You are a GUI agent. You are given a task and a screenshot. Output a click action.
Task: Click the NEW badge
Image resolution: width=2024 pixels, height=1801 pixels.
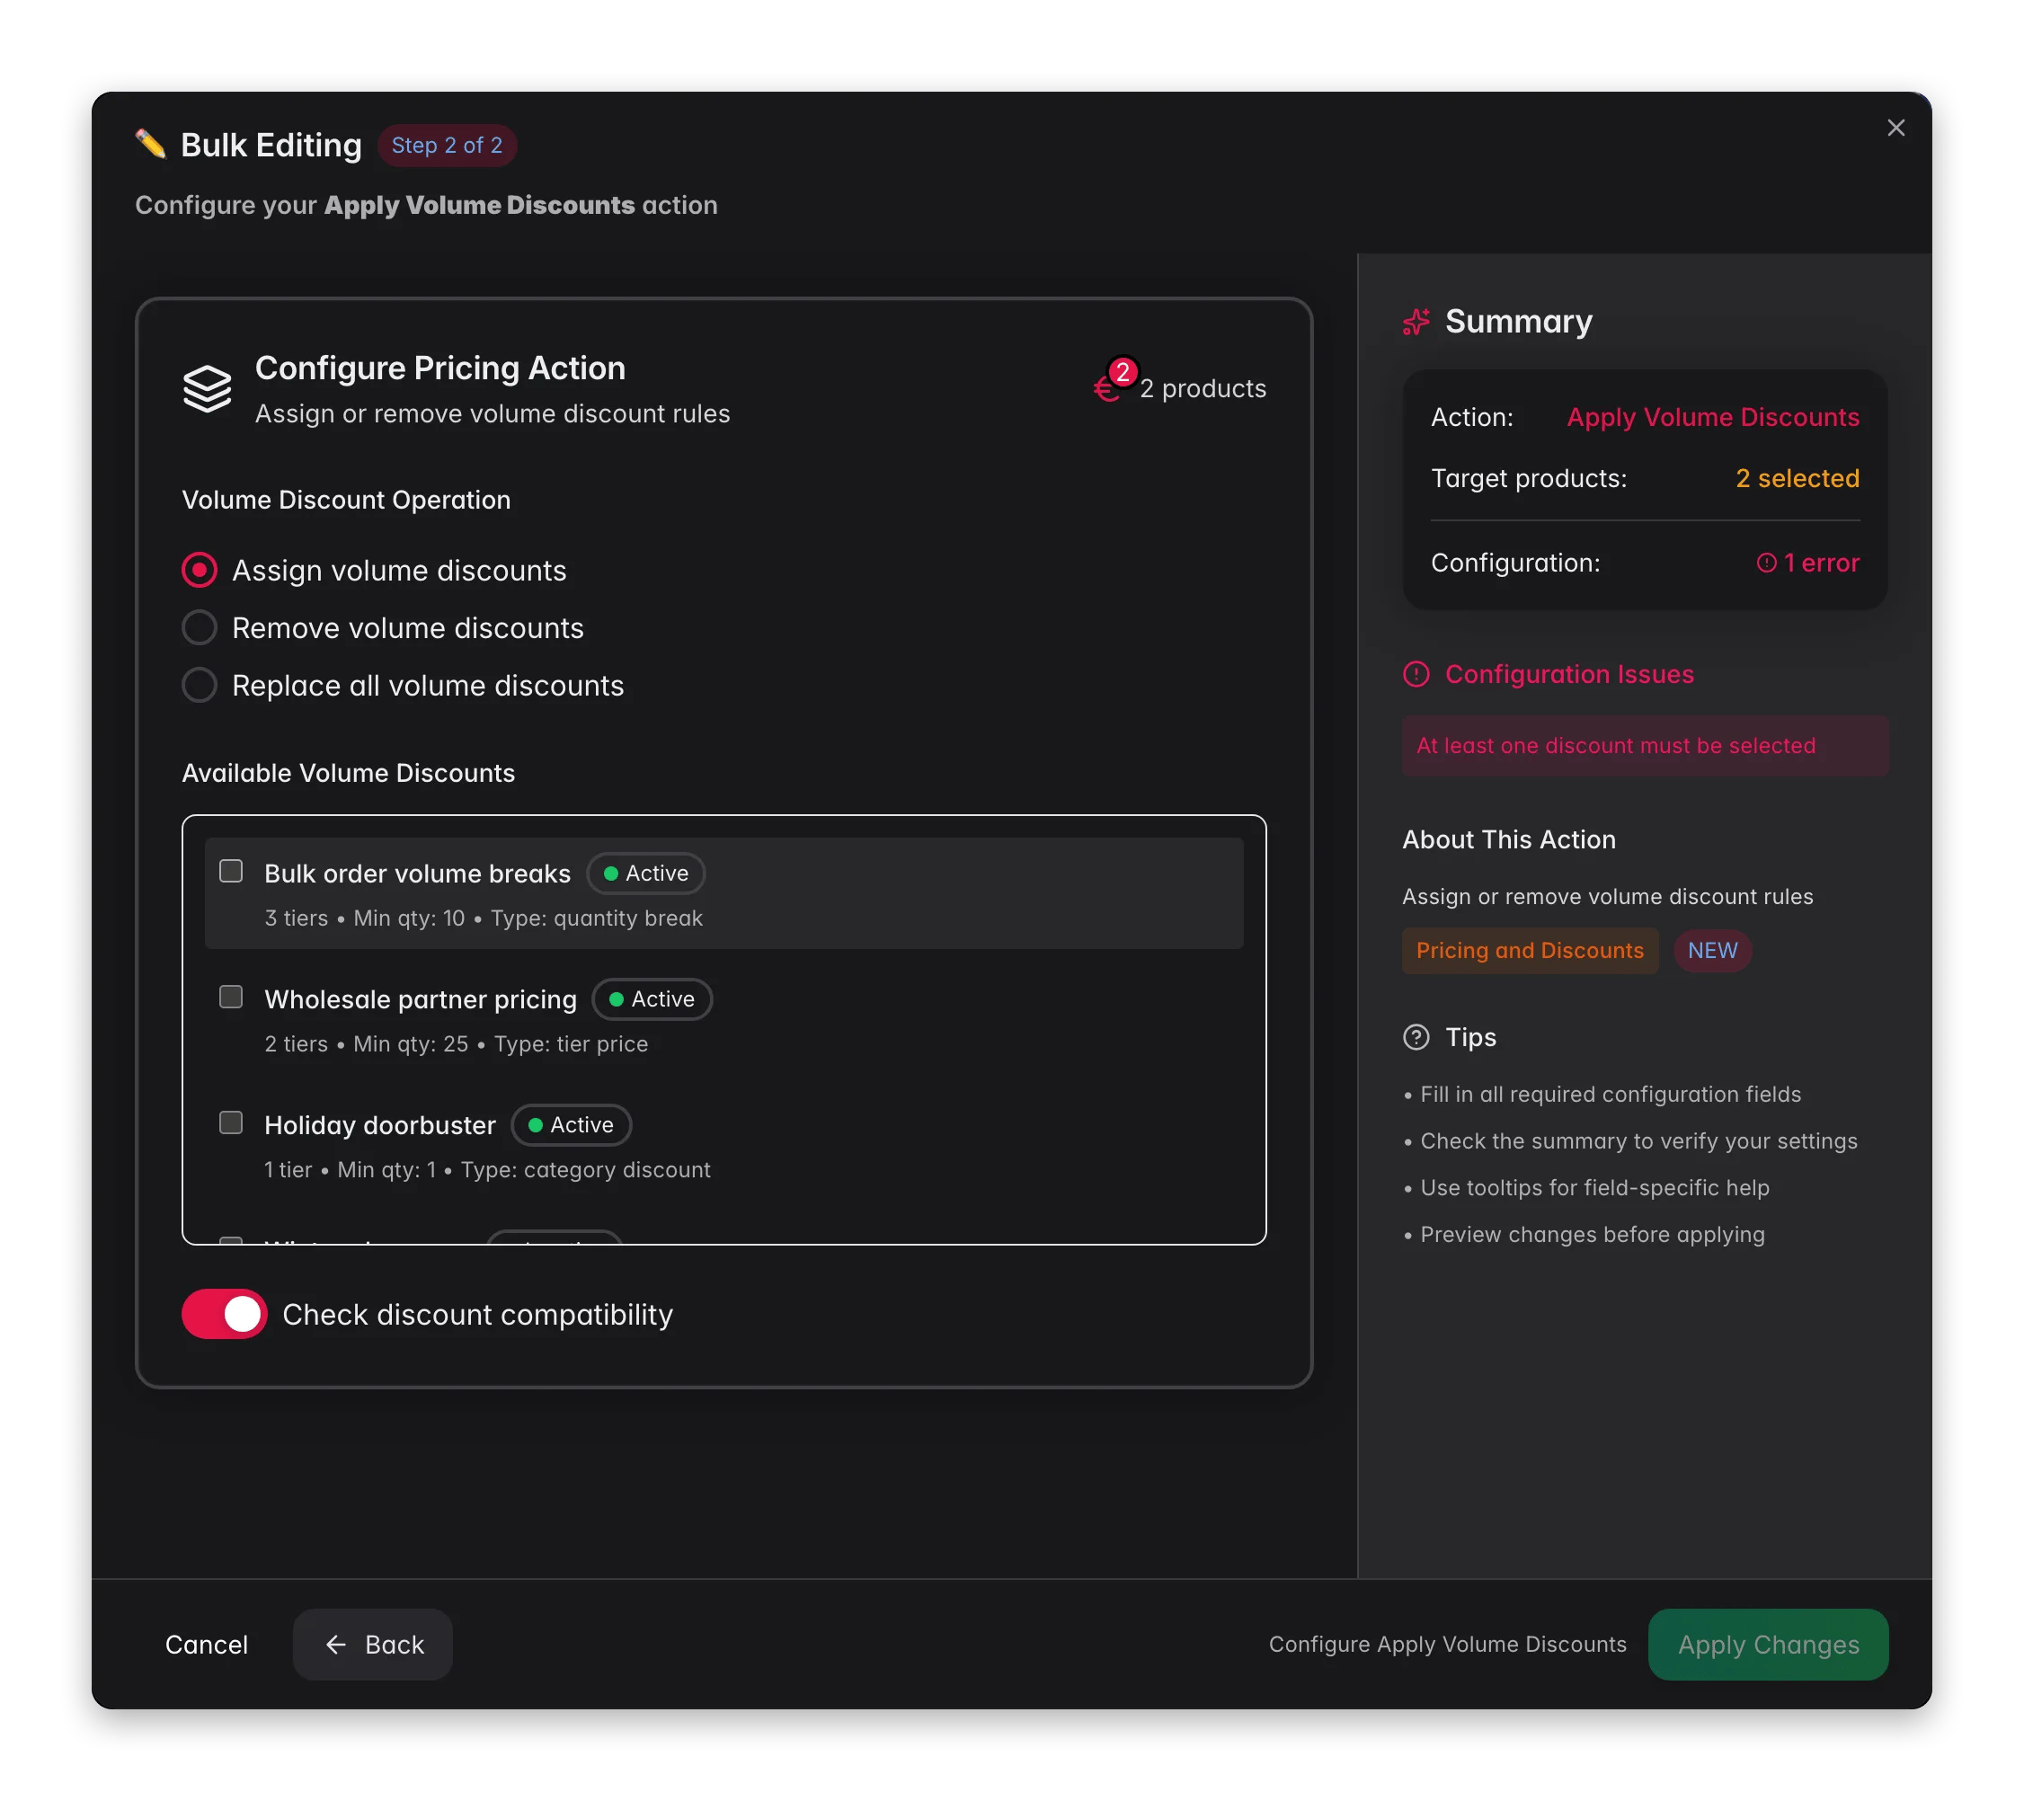coord(1712,951)
